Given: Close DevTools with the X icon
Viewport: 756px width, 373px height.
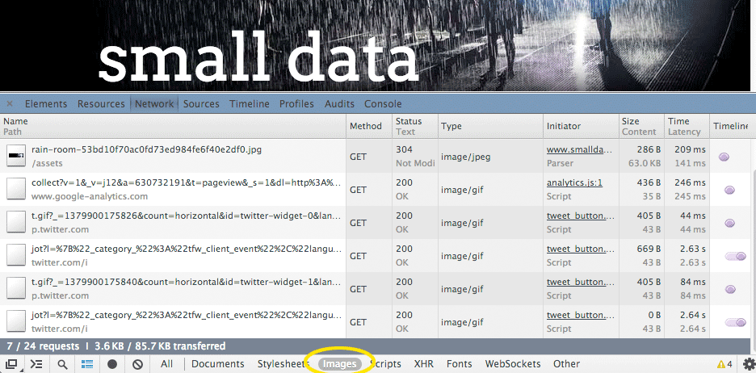Looking at the screenshot, I should coord(10,103).
